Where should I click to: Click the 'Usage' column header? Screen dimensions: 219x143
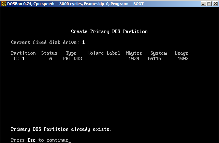point(181,53)
